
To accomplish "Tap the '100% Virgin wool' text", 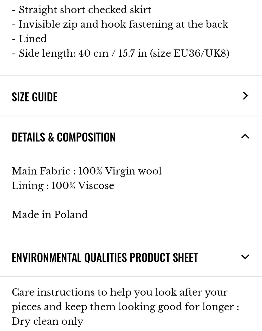I will point(120,171).
